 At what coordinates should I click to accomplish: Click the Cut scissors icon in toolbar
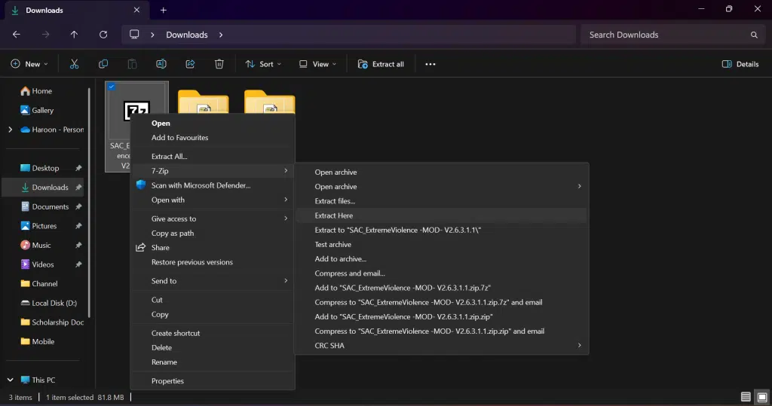74,64
